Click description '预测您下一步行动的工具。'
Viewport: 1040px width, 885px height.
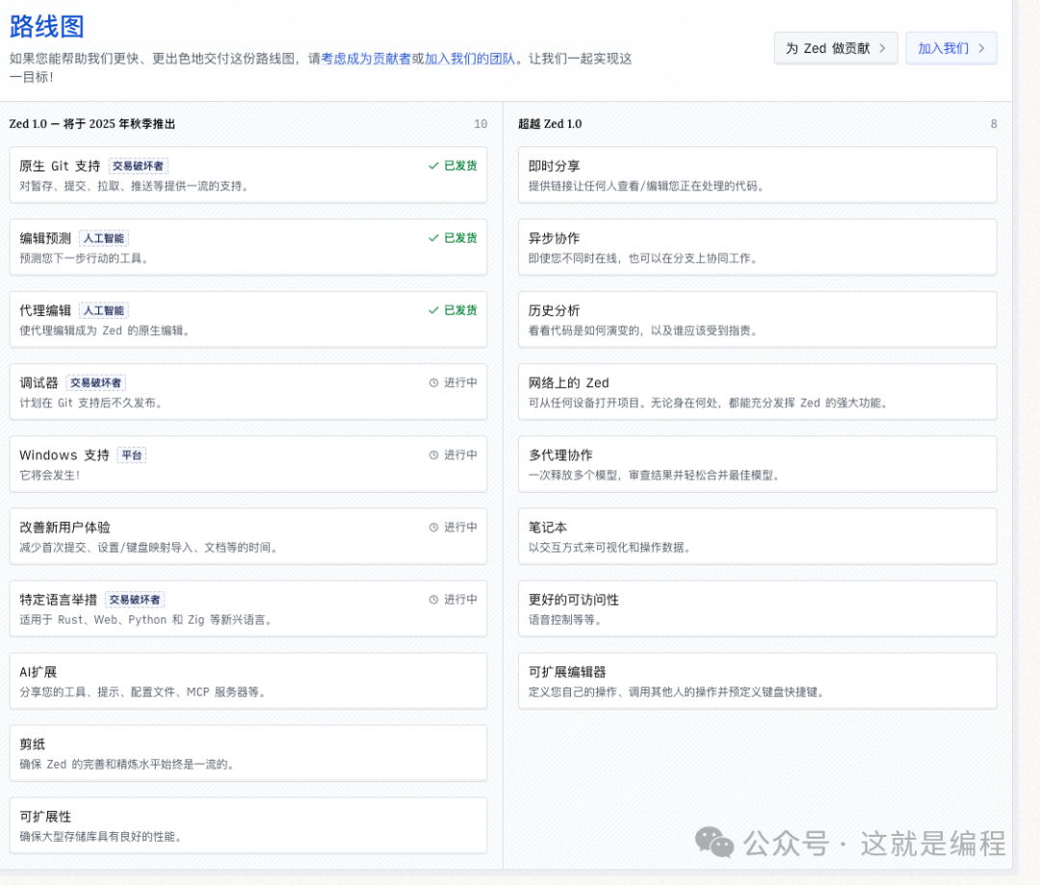84,258
